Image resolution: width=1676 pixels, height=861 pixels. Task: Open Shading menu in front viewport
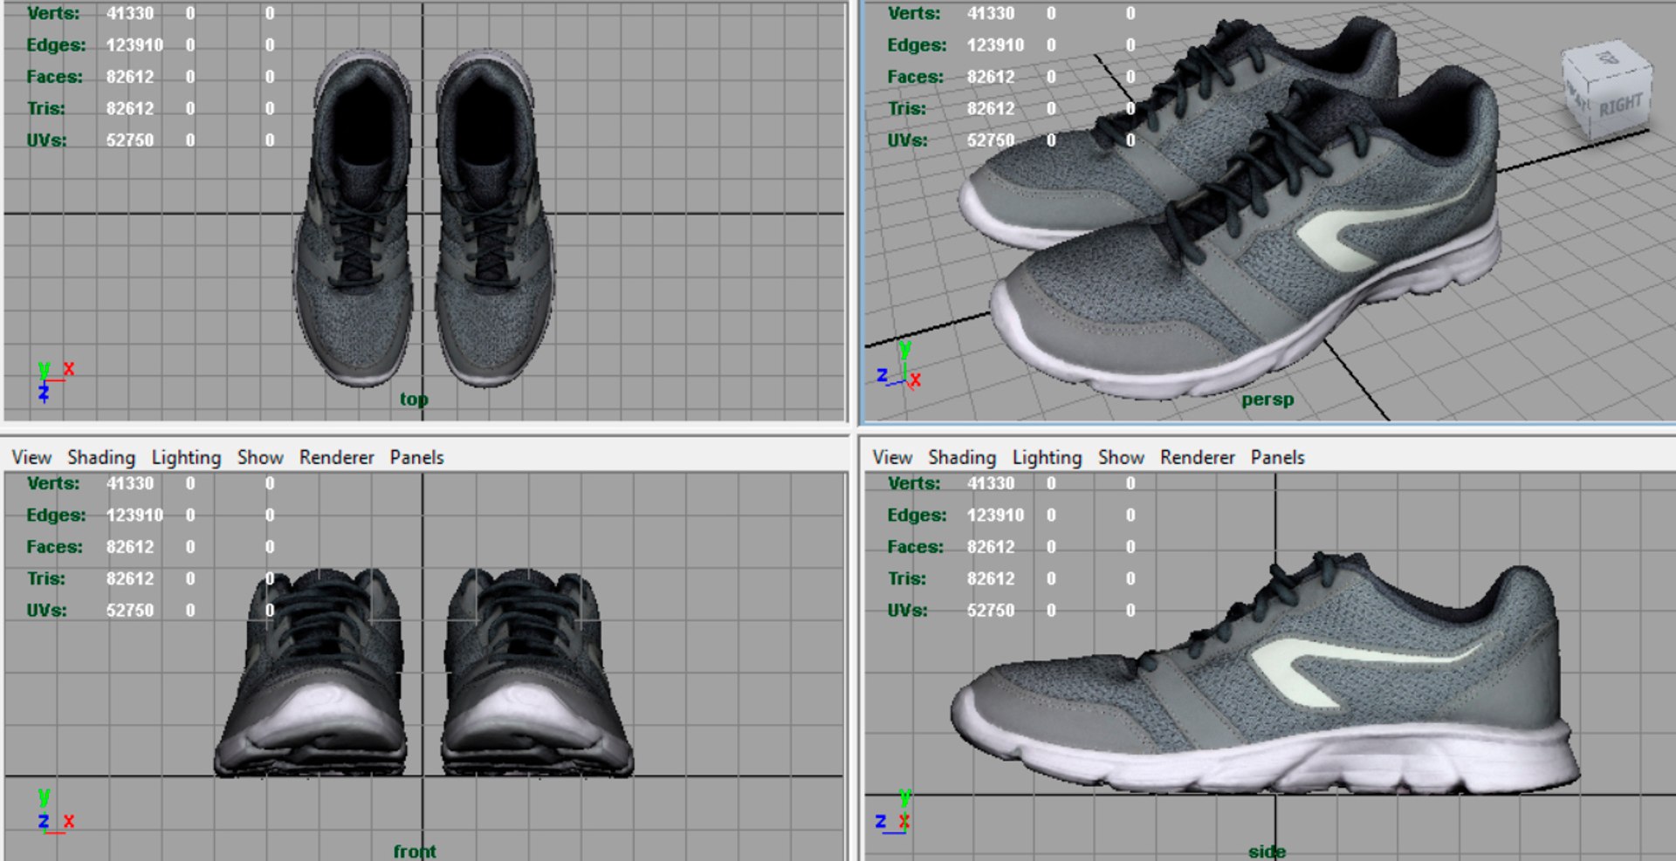101,457
